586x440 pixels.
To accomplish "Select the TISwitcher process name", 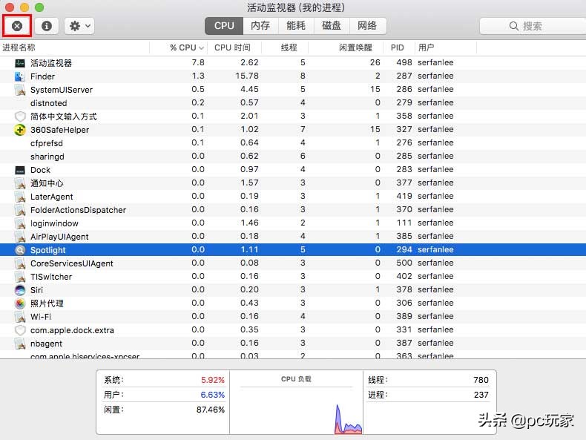I will click(x=51, y=277).
